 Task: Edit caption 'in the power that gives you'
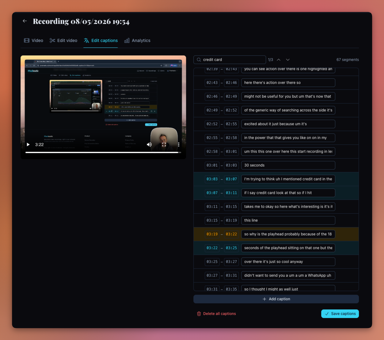(x=288, y=138)
